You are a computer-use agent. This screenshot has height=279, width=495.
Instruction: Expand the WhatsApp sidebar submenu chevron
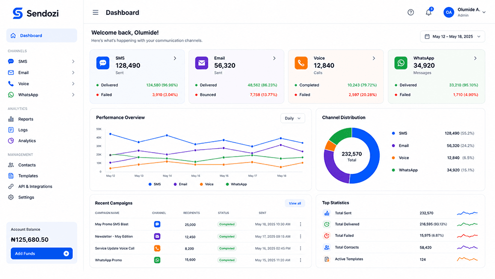[x=73, y=95]
